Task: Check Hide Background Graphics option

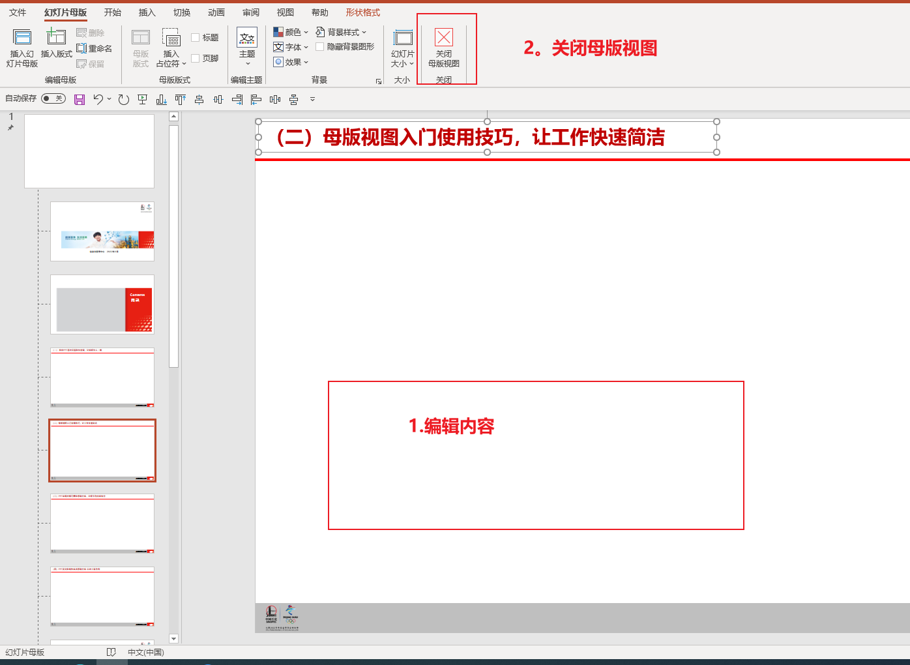Action: click(x=319, y=46)
